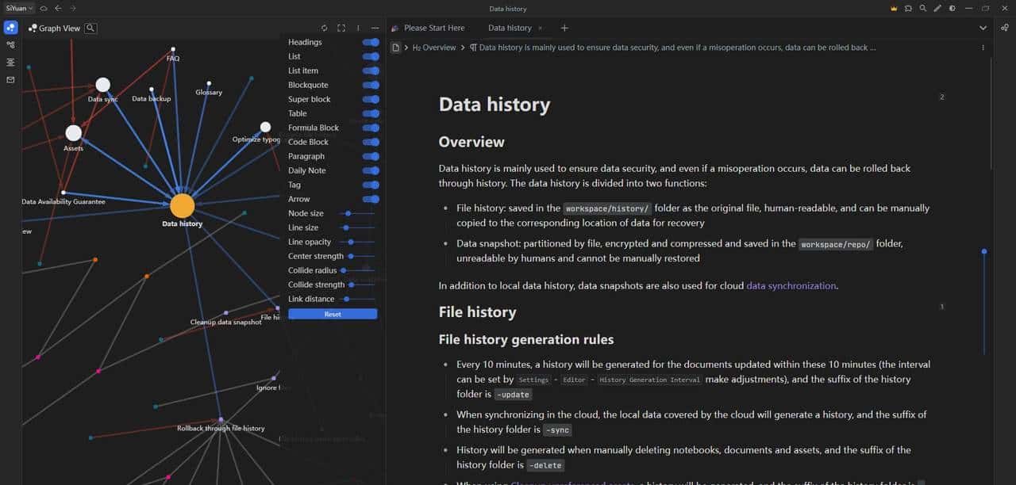Open the document's three-dot more menu
This screenshot has width=1016, height=485.
click(983, 48)
